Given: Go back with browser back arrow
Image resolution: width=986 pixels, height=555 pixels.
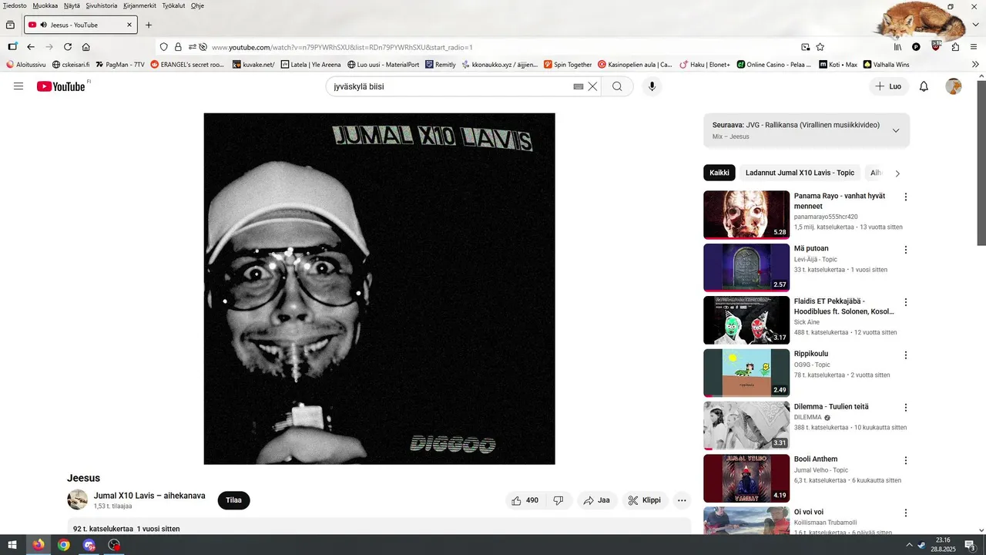Looking at the screenshot, I should click(x=31, y=47).
